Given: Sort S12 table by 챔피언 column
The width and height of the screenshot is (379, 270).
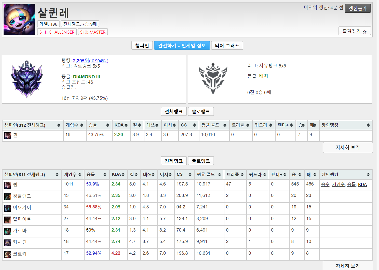Looking at the screenshot, I should (x=32, y=125).
